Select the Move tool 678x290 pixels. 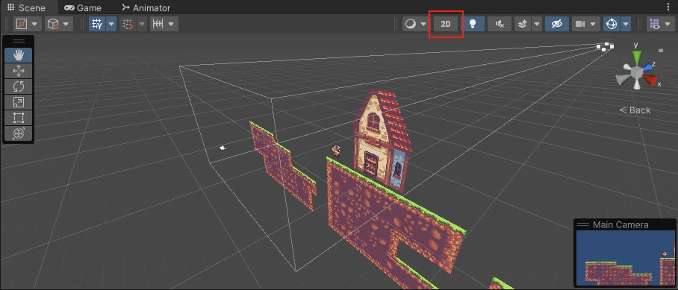(x=18, y=71)
